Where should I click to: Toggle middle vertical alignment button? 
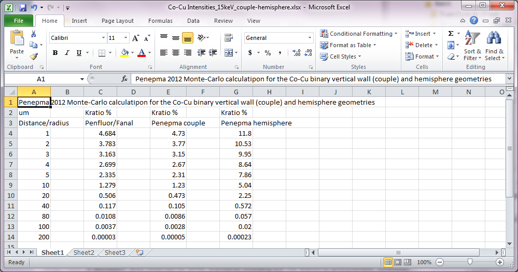176,38
